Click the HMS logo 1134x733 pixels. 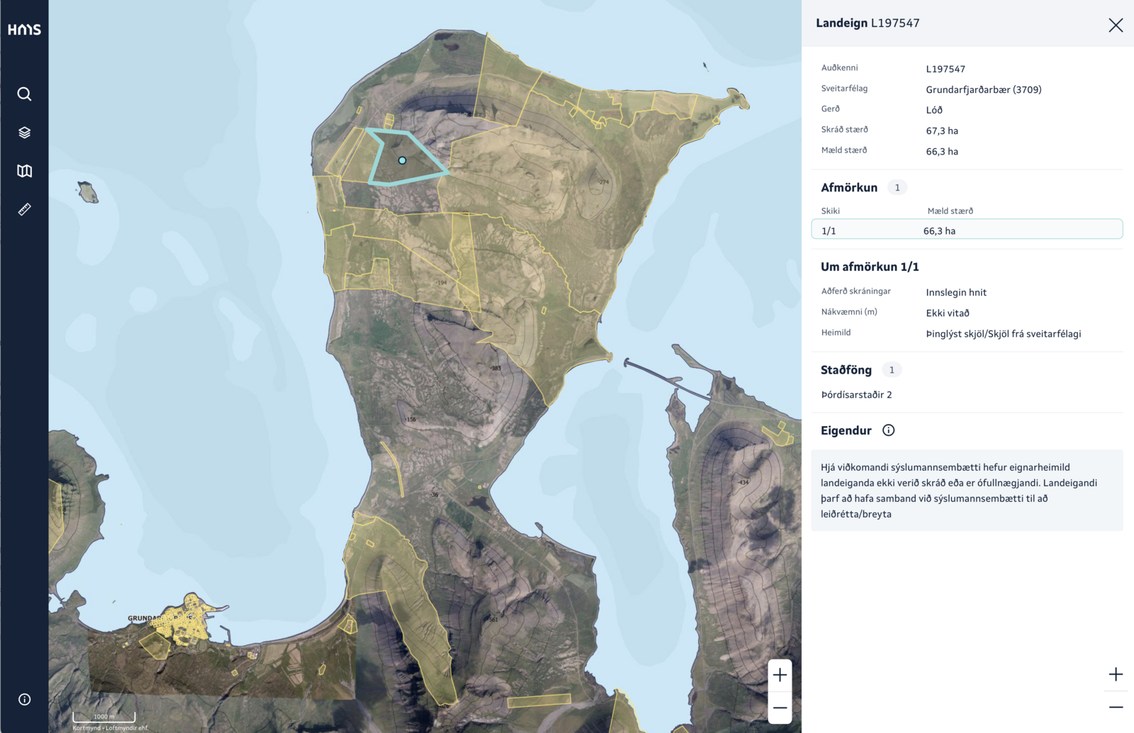click(24, 29)
